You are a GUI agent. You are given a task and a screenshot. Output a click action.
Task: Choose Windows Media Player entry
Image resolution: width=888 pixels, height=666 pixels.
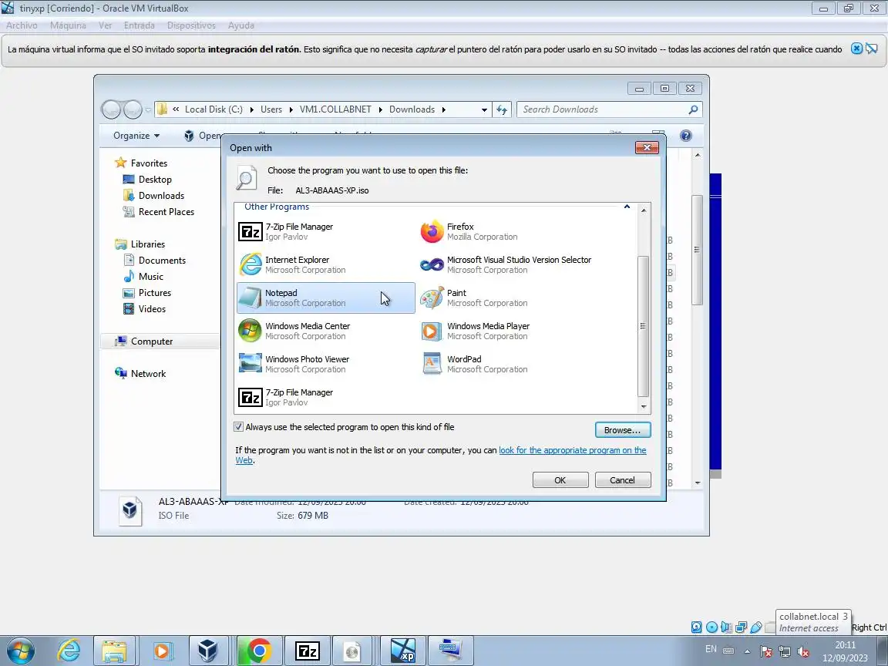click(x=507, y=331)
